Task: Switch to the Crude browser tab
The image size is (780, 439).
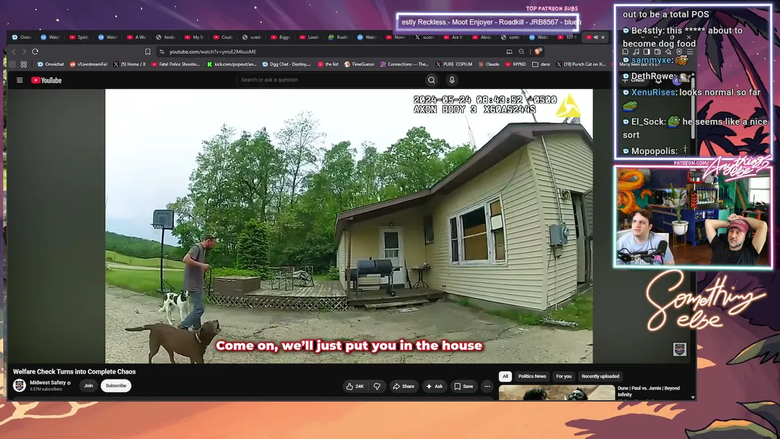Action: [223, 37]
